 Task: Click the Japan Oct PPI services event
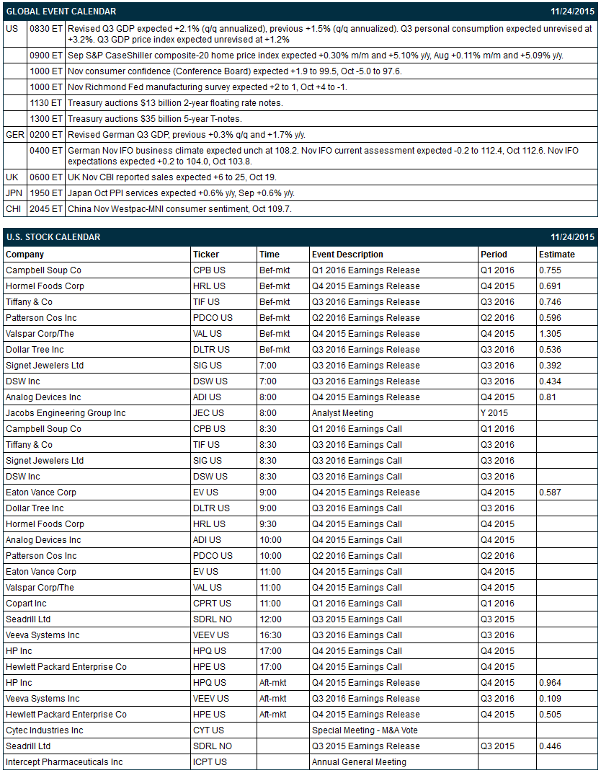pyautogui.click(x=181, y=193)
